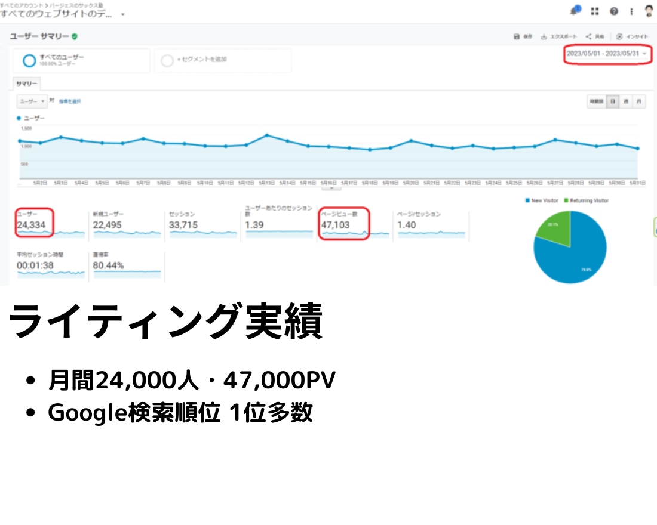657x525 pixels.
Task: Click the 5月31日 final data point
Action: click(x=638, y=148)
